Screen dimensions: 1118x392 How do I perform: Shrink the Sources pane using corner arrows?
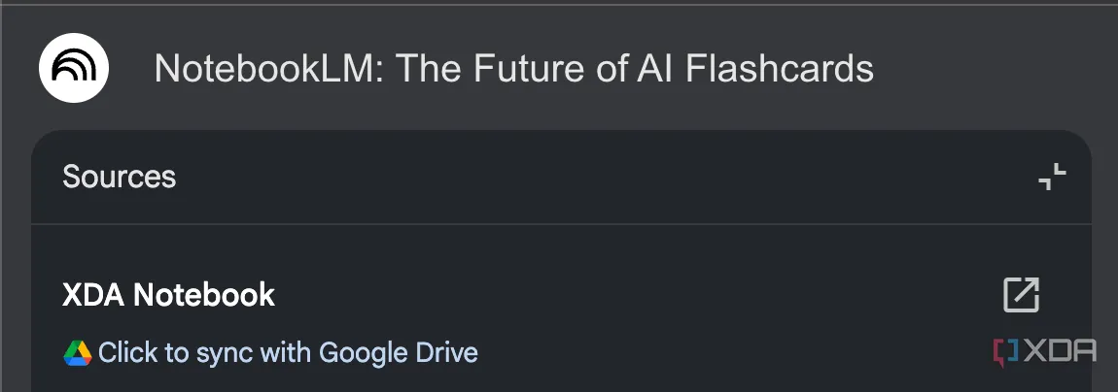click(x=1052, y=177)
